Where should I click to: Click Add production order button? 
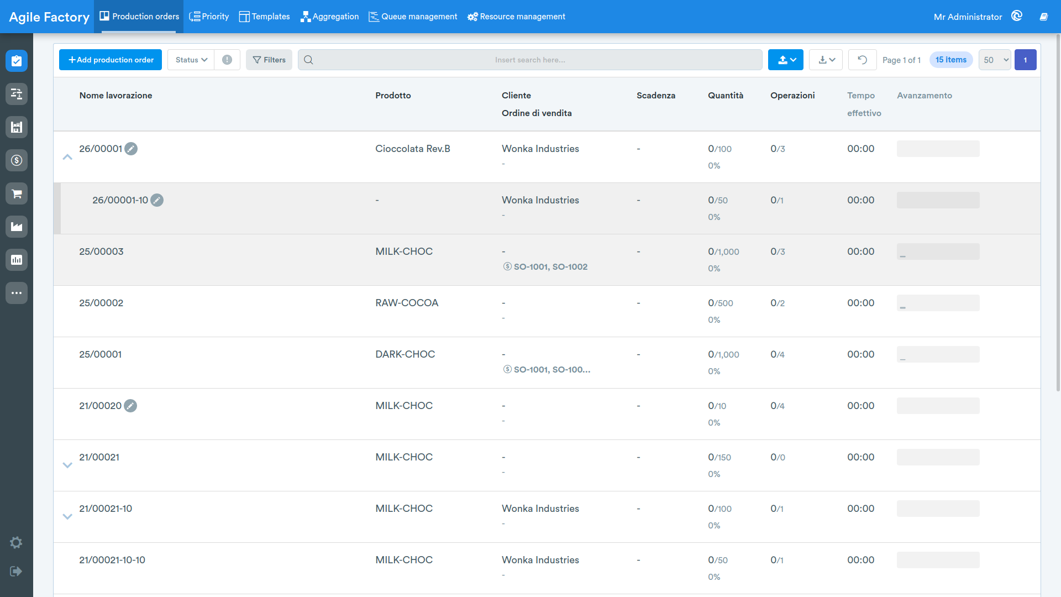(111, 60)
